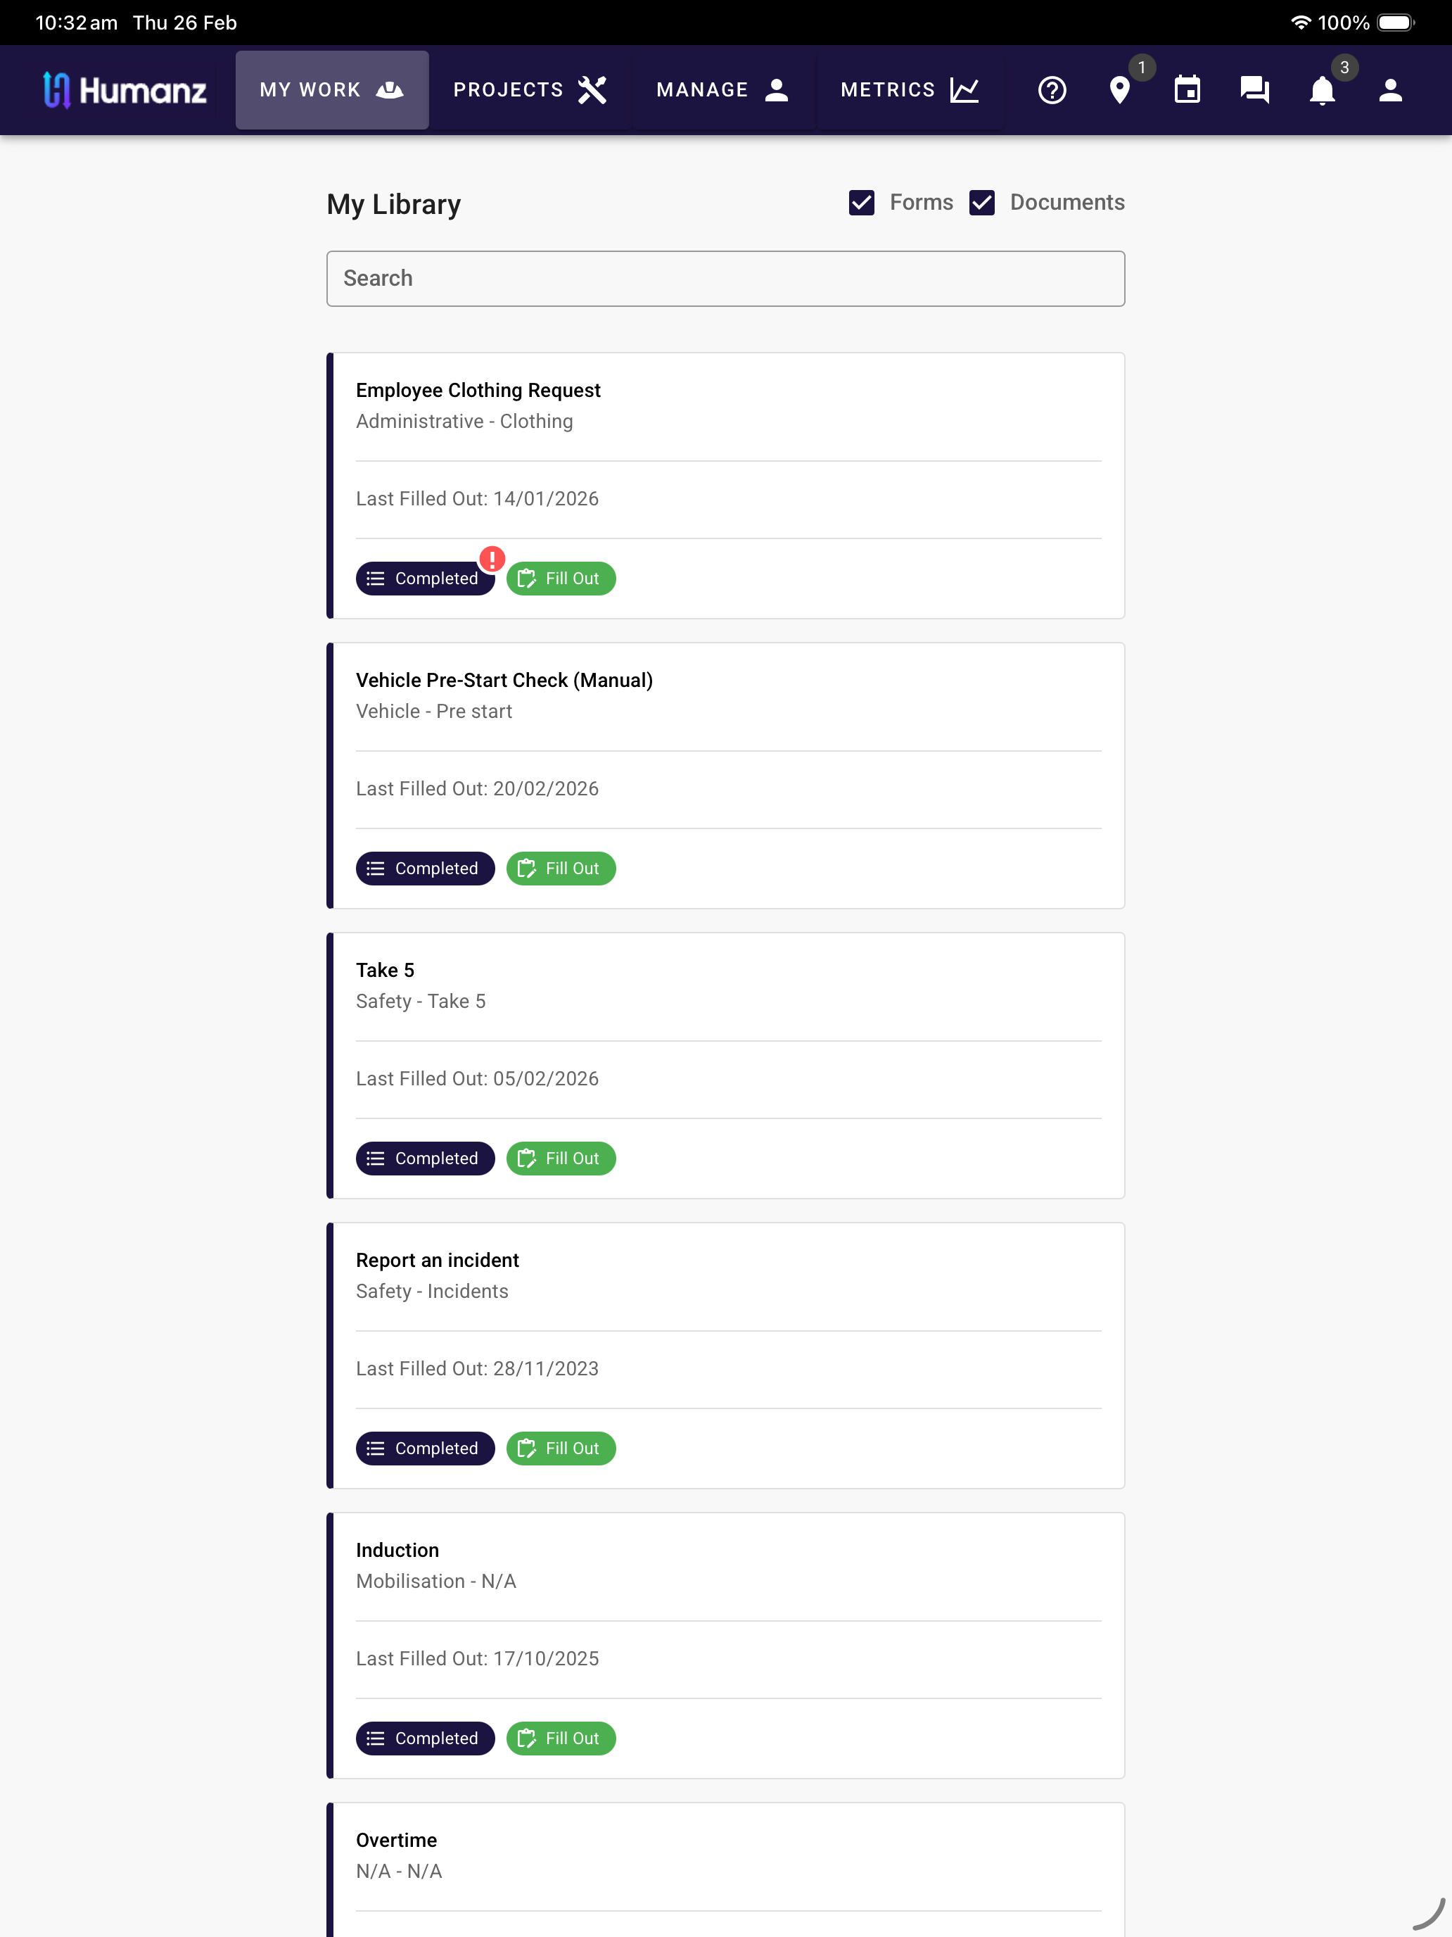Uncheck the Documents checkbox
The width and height of the screenshot is (1452, 1937).
click(982, 202)
